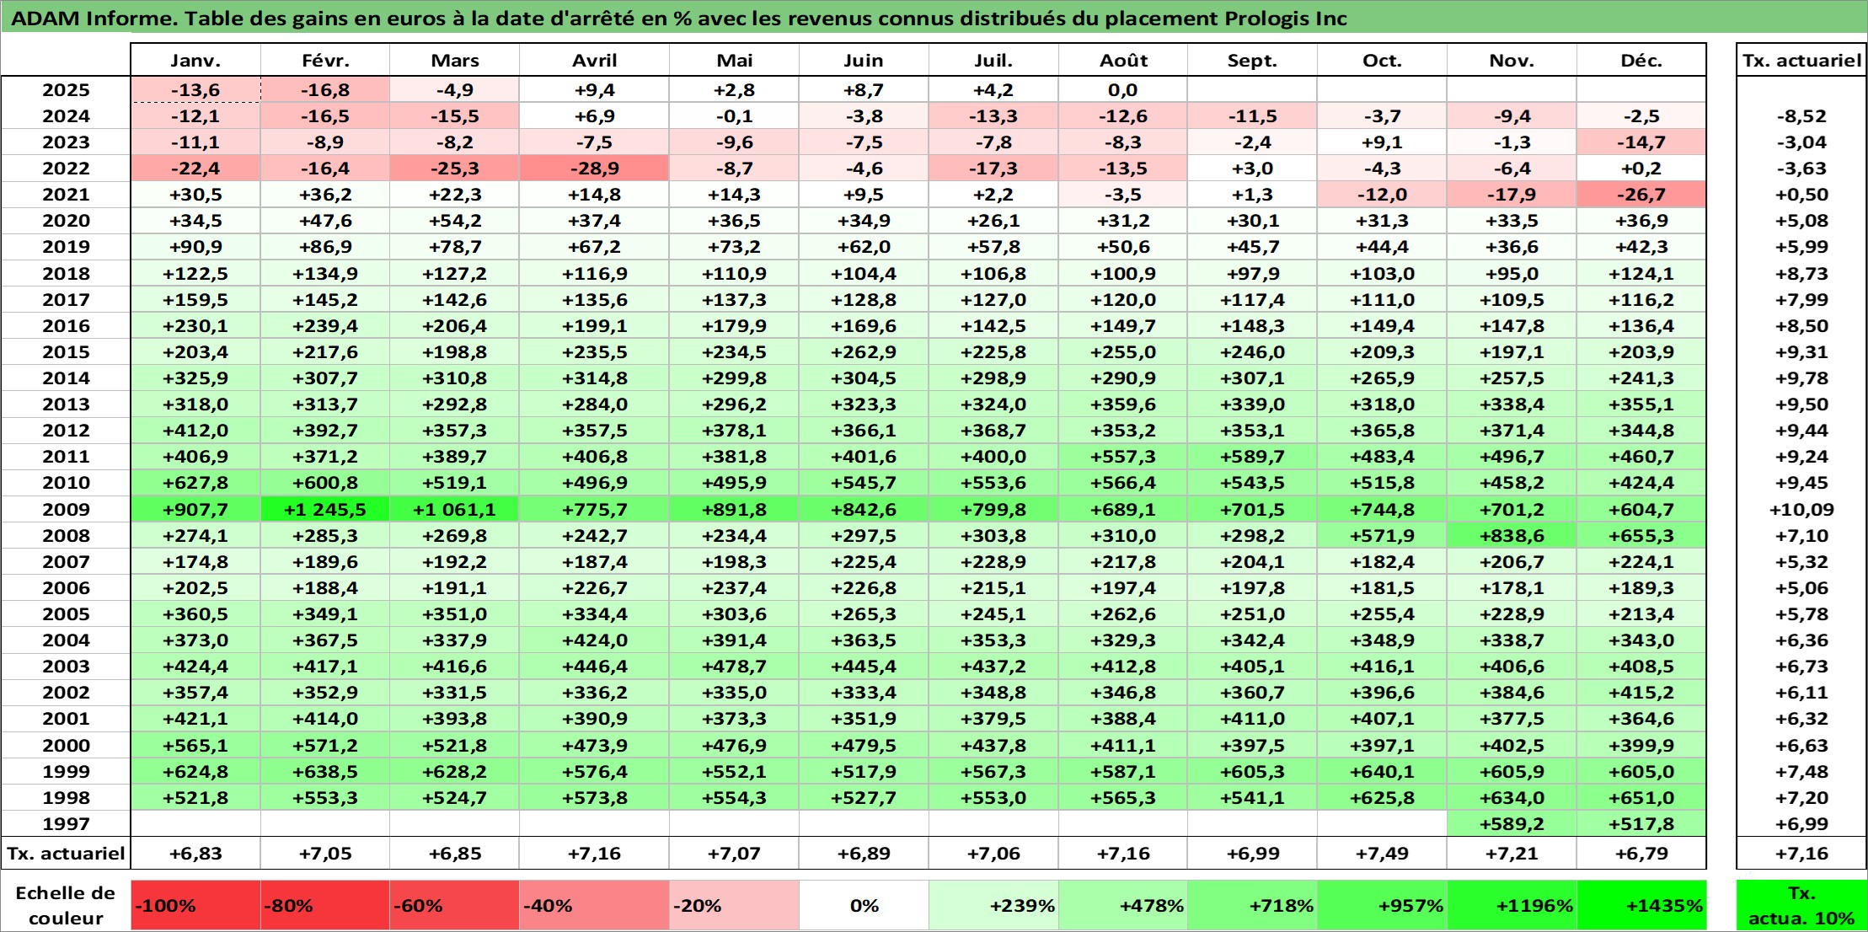Select the -26,7 cell in December 2021
The image size is (1868, 932).
click(1641, 195)
